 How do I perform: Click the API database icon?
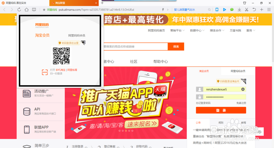[27, 112]
